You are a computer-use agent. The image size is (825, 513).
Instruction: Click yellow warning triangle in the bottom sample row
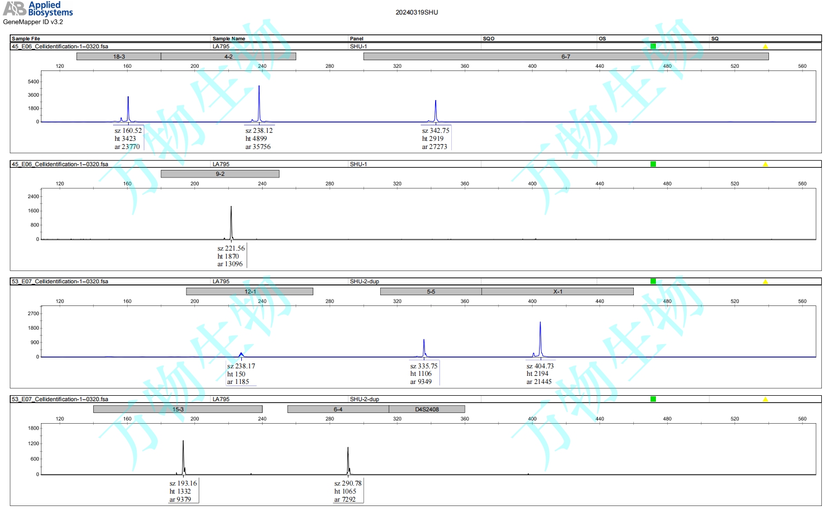point(765,400)
